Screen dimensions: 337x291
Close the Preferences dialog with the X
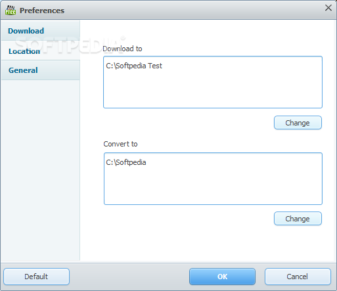click(328, 8)
